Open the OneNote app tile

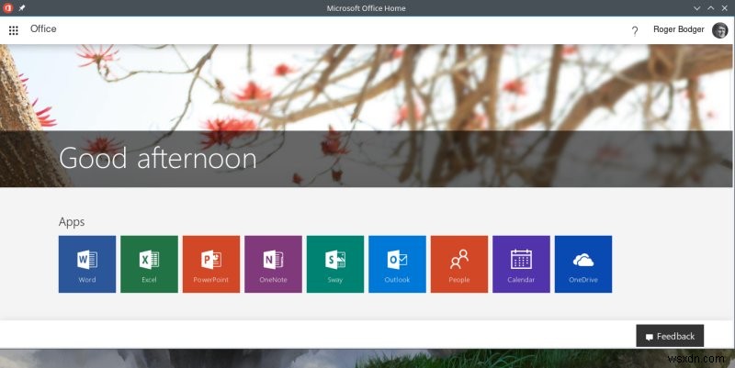273,264
